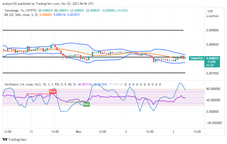
Task: Select the Tamadoge, 1h, CRYPTO title
Action: click(20, 11)
